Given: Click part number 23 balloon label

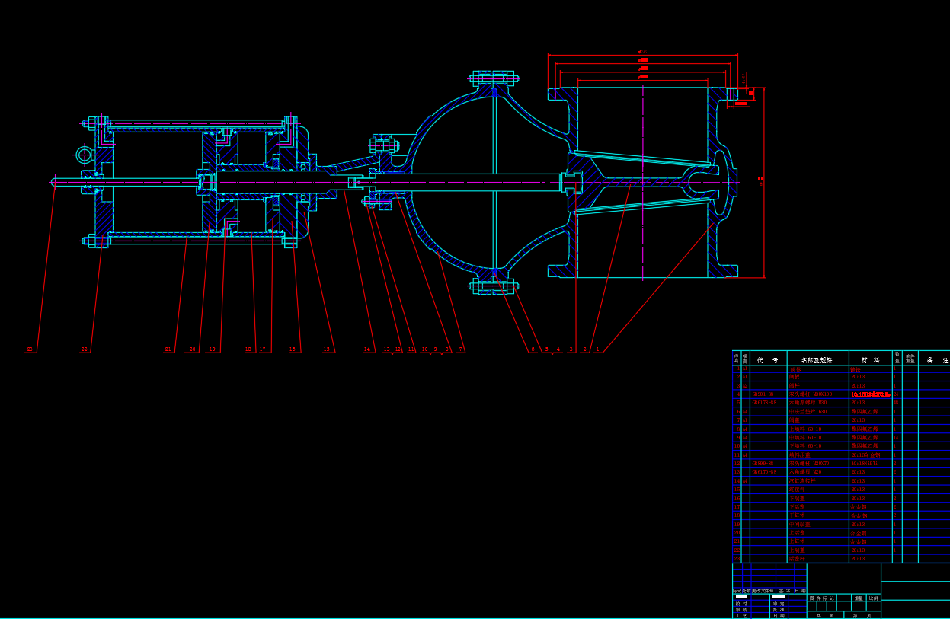Looking at the screenshot, I should click(x=30, y=349).
